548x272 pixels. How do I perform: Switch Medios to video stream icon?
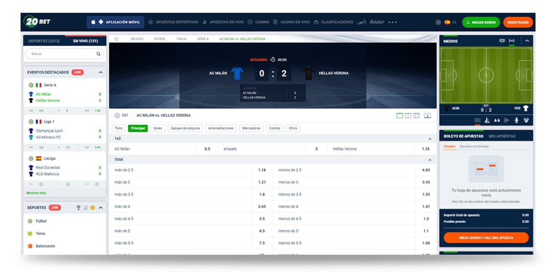coord(502,41)
